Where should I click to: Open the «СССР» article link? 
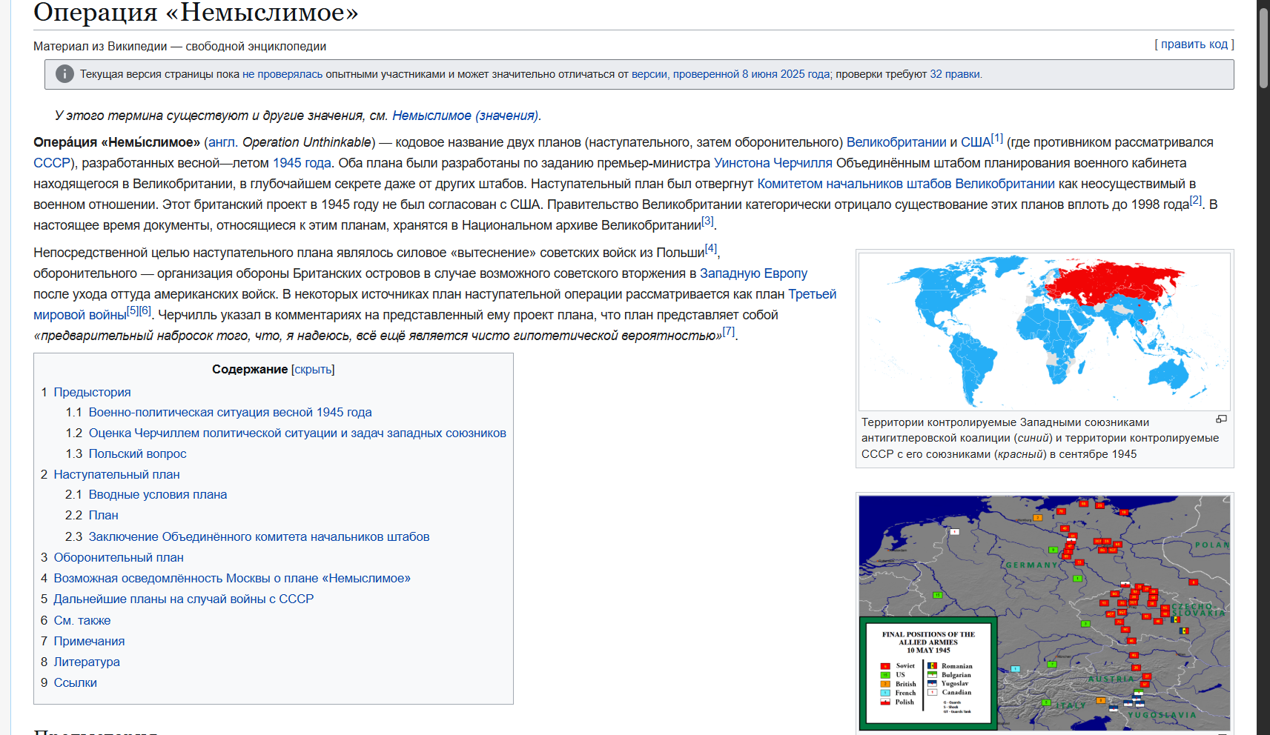52,163
